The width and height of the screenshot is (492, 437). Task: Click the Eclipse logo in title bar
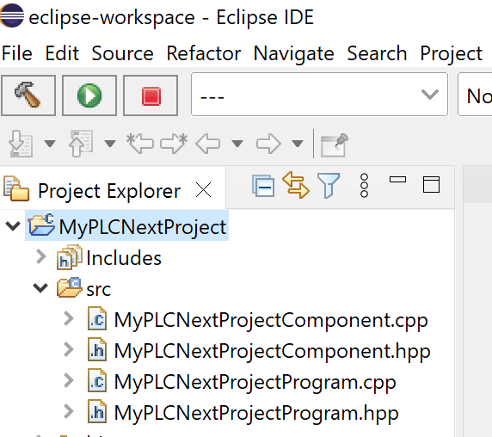point(11,15)
